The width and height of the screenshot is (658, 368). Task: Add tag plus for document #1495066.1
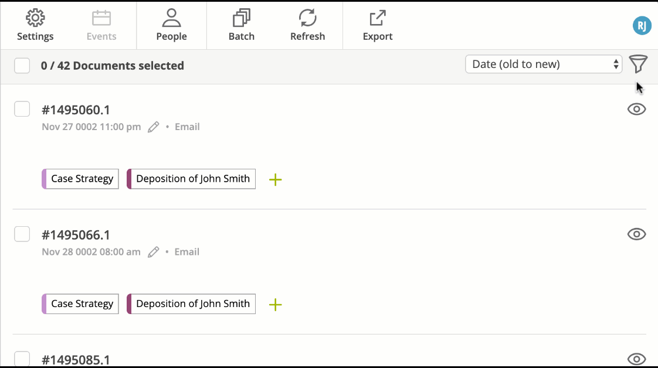(275, 304)
